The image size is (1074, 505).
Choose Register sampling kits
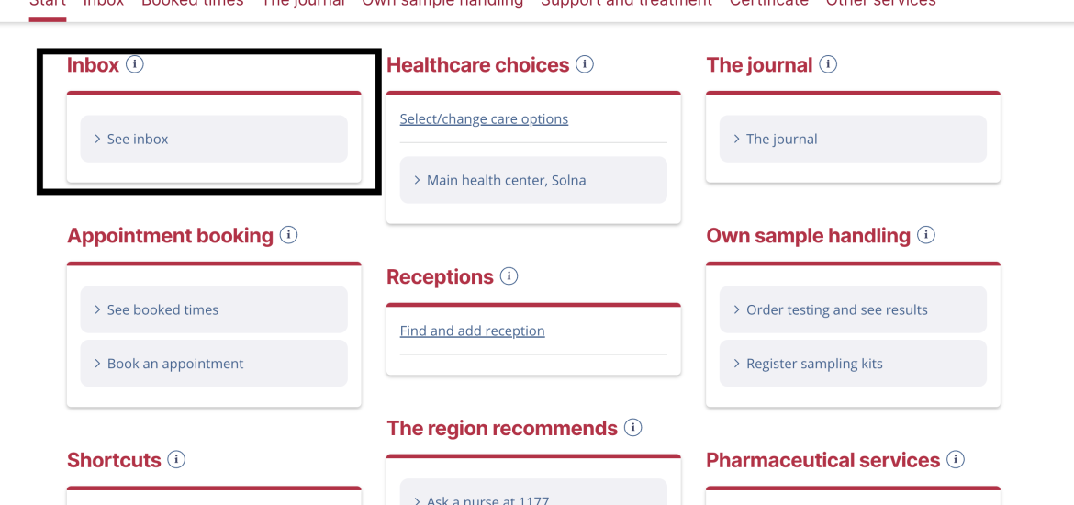point(853,364)
